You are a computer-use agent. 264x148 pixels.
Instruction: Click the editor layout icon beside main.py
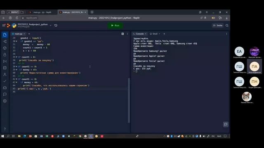coord(123,34)
